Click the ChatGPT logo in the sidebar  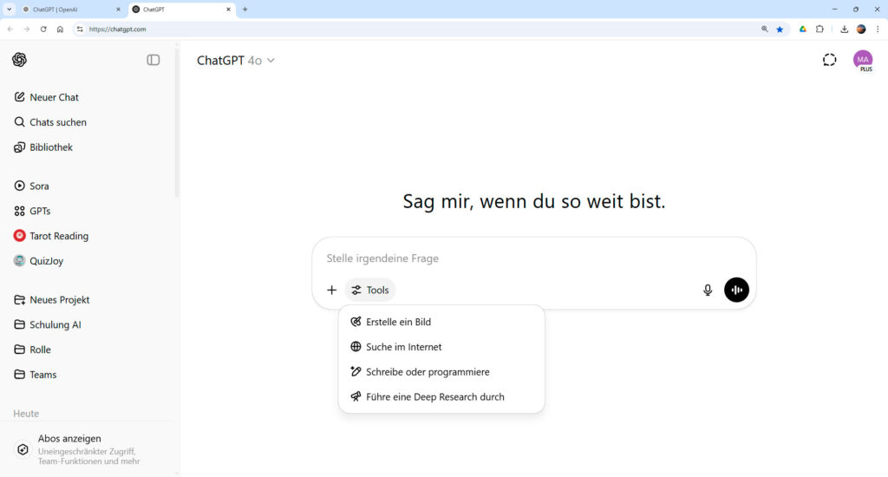(x=19, y=60)
